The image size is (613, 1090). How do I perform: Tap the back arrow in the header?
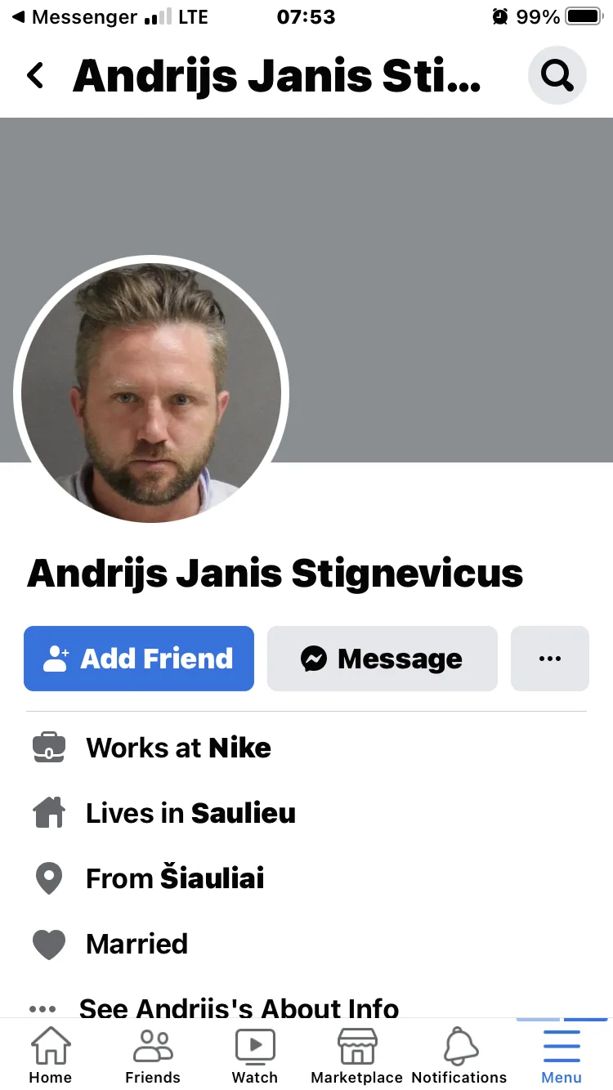pos(35,75)
